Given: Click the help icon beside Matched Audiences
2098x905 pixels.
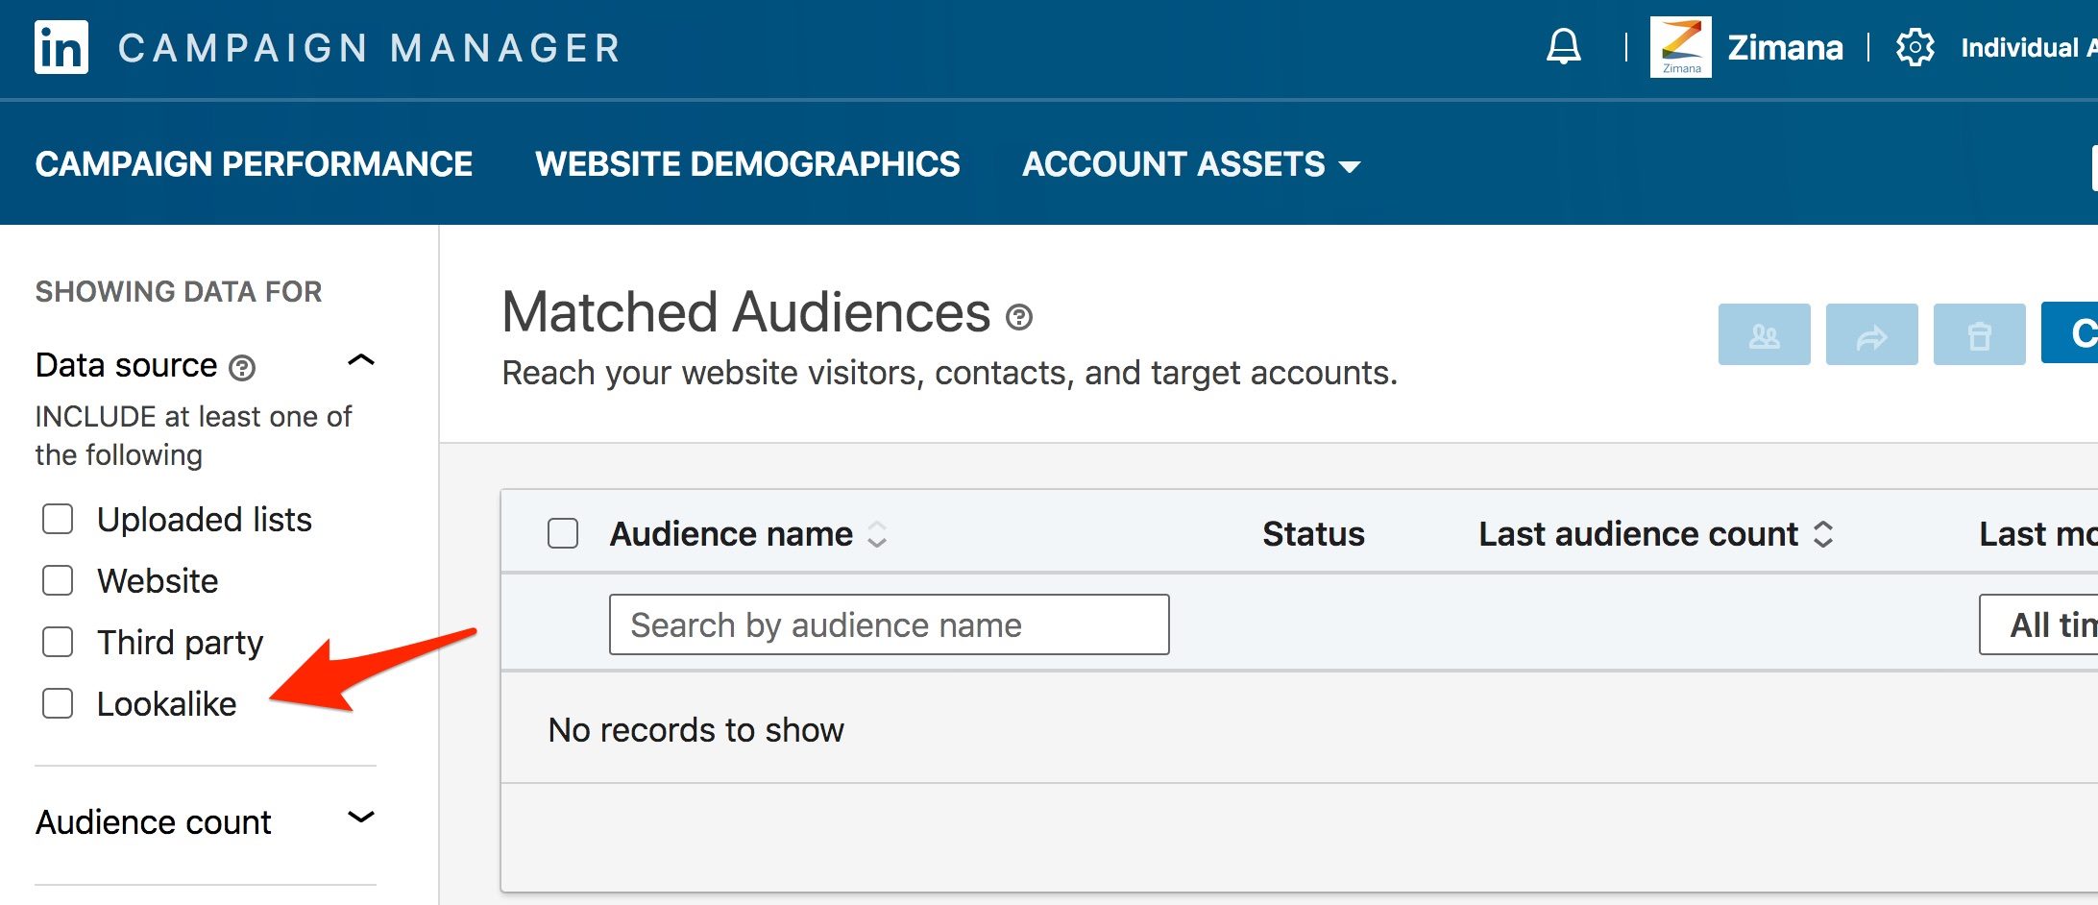Looking at the screenshot, I should click(x=1019, y=317).
